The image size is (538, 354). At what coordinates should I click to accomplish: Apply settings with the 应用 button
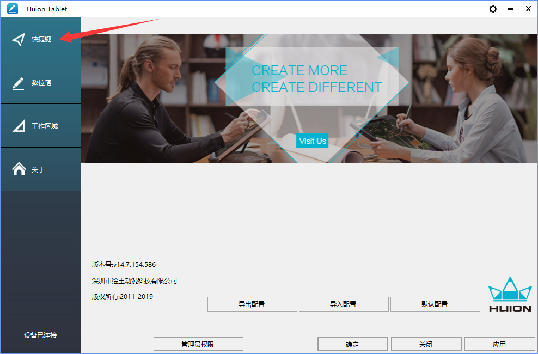[x=499, y=344]
